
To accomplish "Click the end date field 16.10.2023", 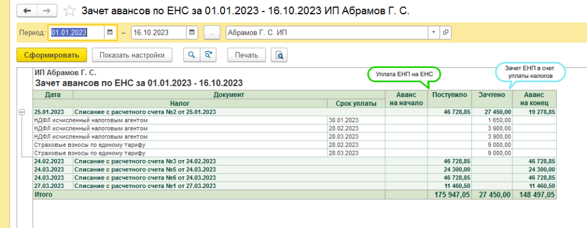I will coord(159,33).
